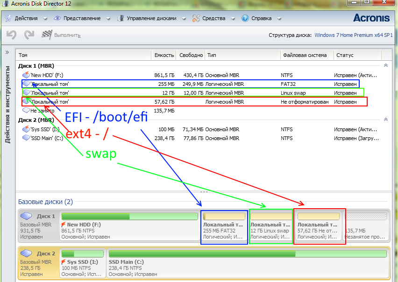Open the Windows 7 Home Premium x64 SP1 link
The height and width of the screenshot is (282, 398).
pyautogui.click(x=354, y=35)
